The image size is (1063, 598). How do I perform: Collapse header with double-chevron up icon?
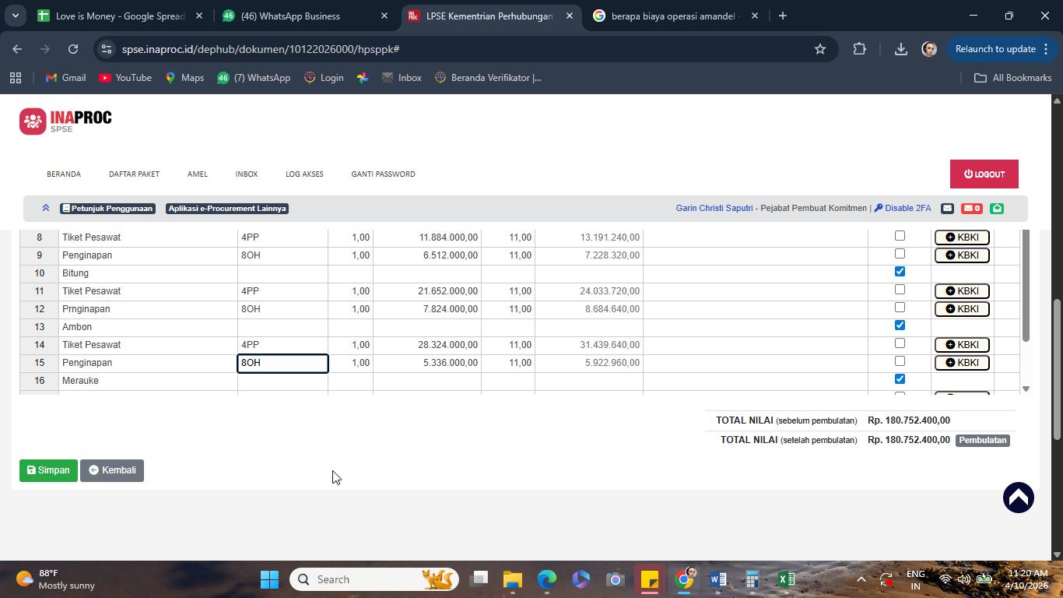(x=46, y=208)
